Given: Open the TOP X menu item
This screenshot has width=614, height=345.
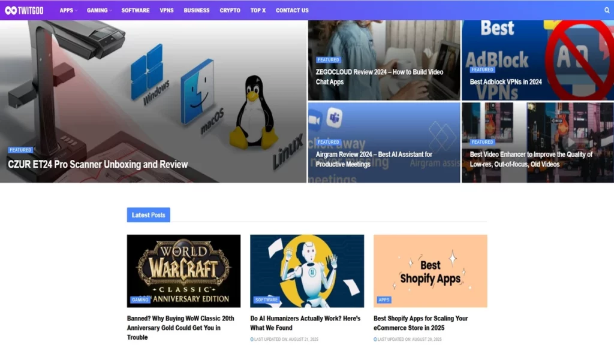Looking at the screenshot, I should pos(257,10).
